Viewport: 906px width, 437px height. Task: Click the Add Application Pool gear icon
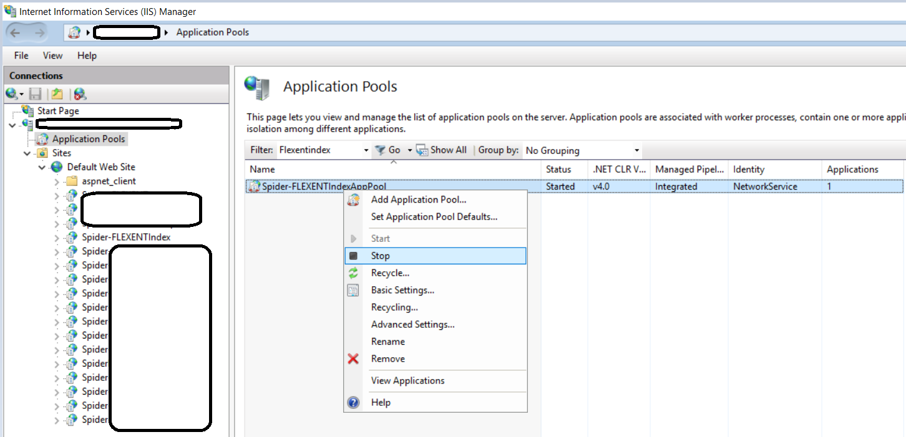click(x=353, y=199)
